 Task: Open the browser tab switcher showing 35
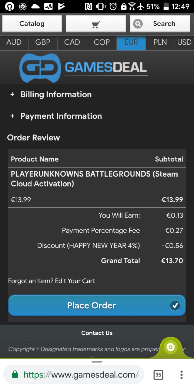[x=158, y=375]
